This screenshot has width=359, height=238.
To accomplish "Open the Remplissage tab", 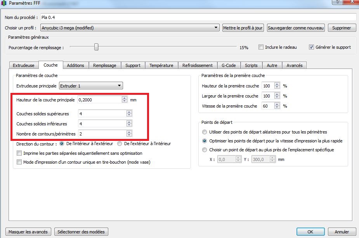I will pyautogui.click(x=105, y=65).
